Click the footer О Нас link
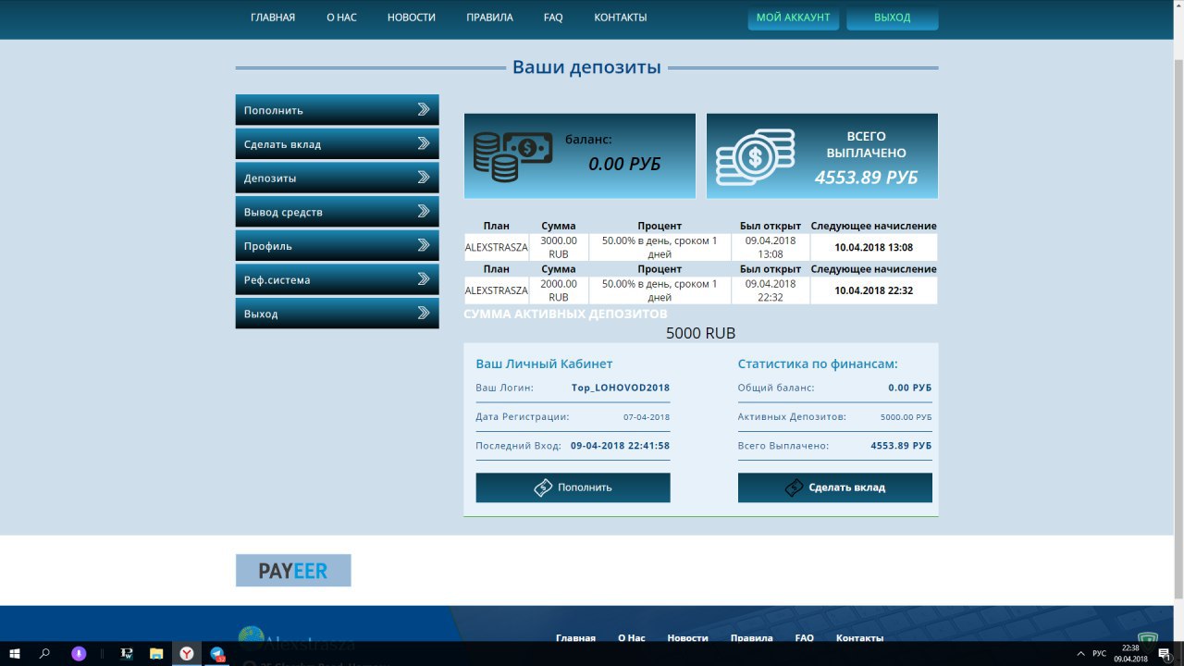 (x=631, y=637)
